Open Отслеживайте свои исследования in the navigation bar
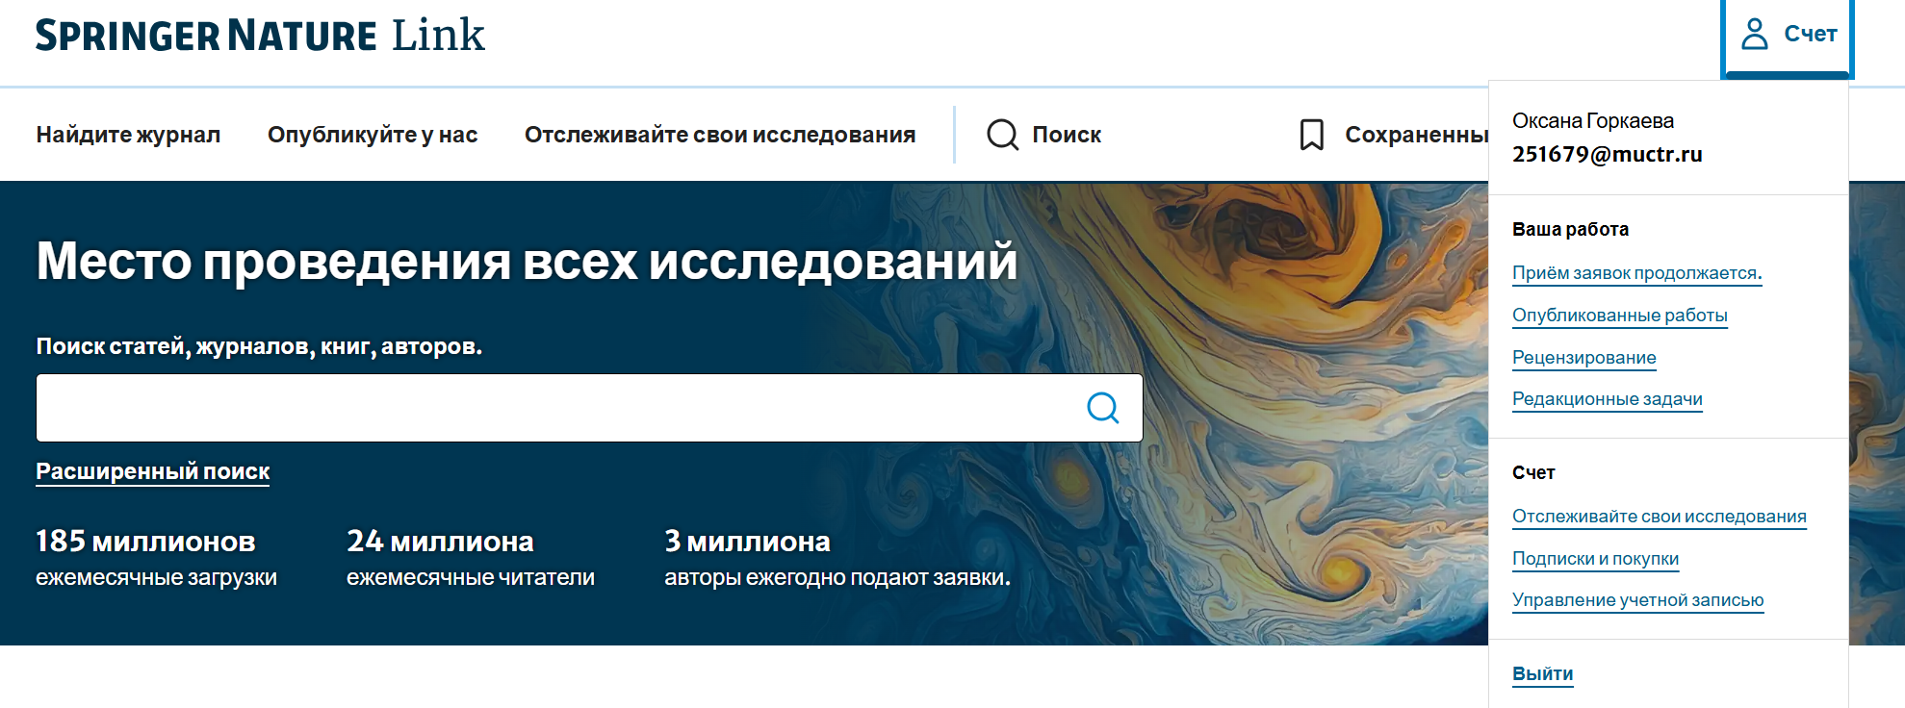The width and height of the screenshot is (1905, 708). 719,135
